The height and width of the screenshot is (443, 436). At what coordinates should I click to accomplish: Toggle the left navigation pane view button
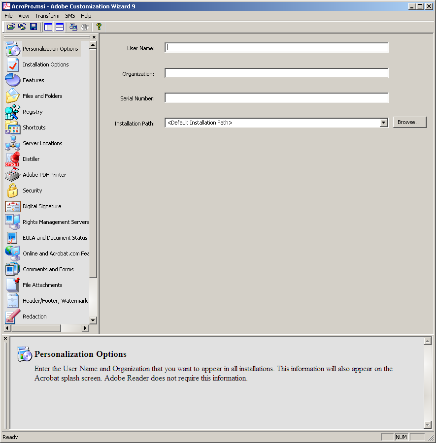[x=48, y=27]
